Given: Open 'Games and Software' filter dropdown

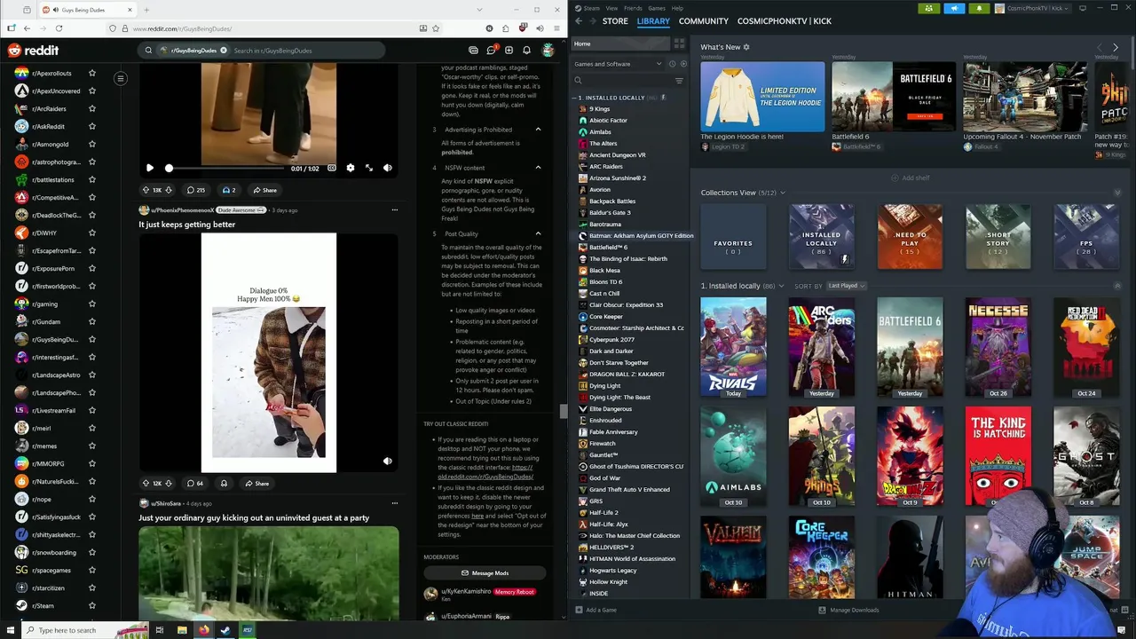Looking at the screenshot, I should pos(618,64).
